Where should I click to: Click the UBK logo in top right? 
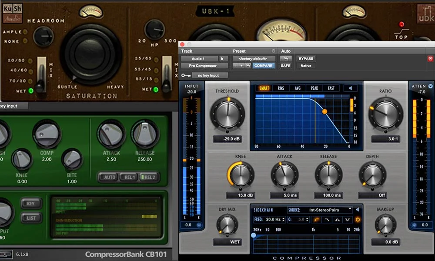coord(426,14)
